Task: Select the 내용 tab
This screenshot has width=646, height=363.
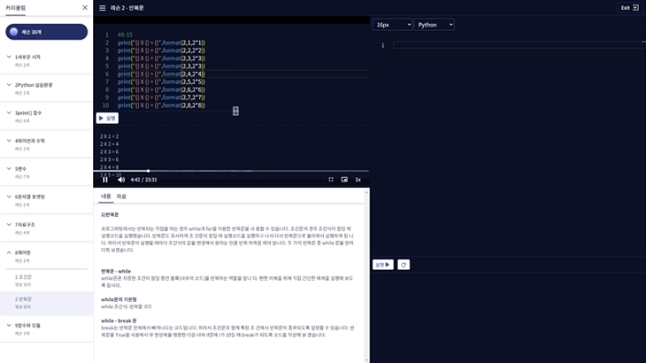Action: [106, 196]
